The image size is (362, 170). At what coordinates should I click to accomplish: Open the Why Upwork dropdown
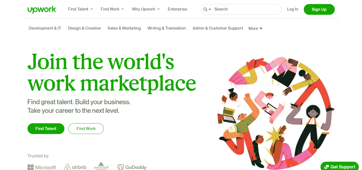[x=146, y=9]
